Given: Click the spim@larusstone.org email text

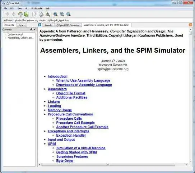Looking at the screenshot, I should coord(113,69).
